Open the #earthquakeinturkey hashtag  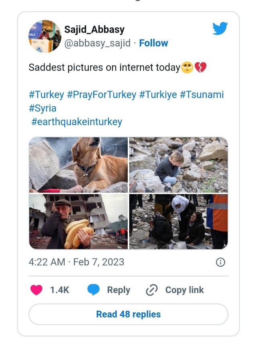click(x=77, y=122)
